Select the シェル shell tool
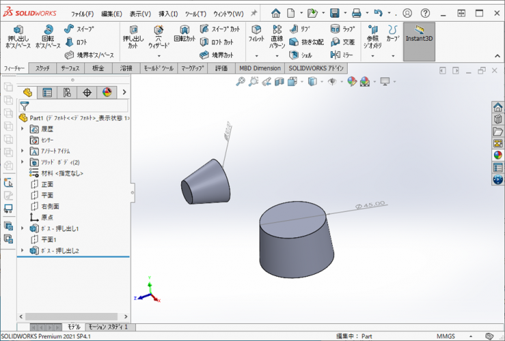This screenshot has height=341, width=505. point(301,55)
